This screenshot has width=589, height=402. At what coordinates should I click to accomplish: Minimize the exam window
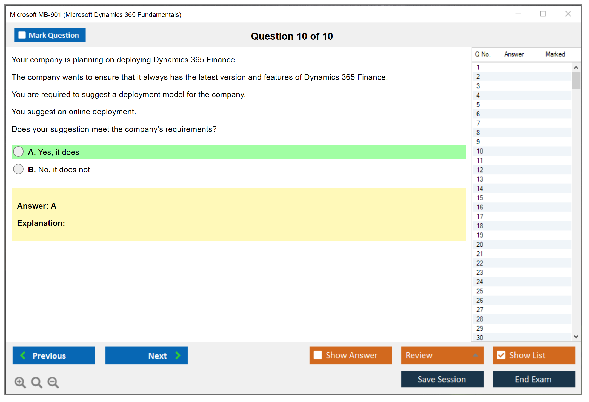518,14
